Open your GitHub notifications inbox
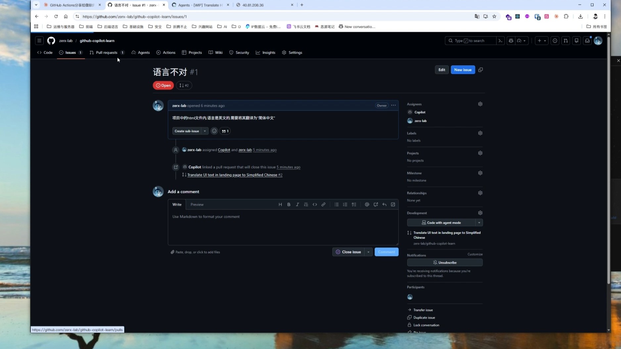 tap(587, 41)
